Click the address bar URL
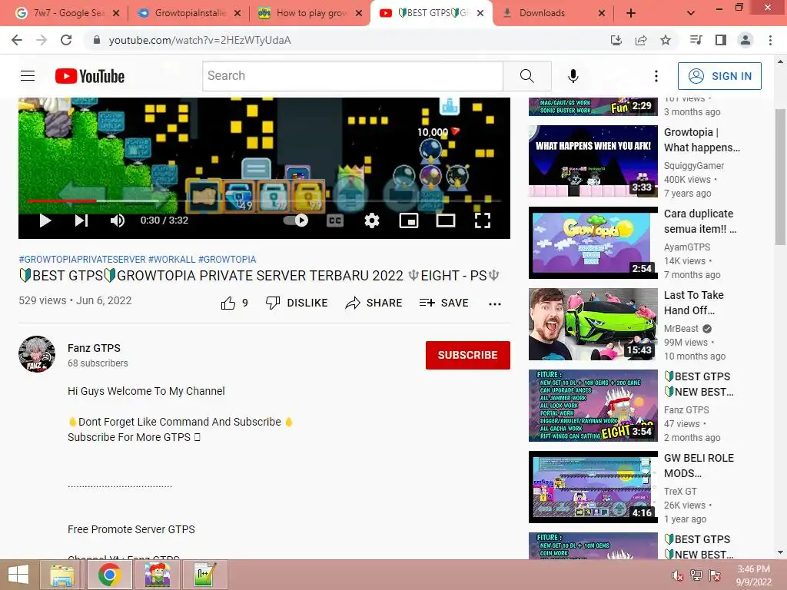The height and width of the screenshot is (590, 787). 200,40
